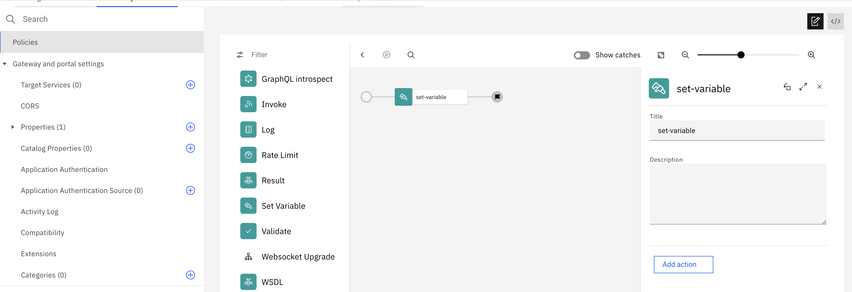This screenshot has width=852, height=292.
Task: Select the Log policy icon
Action: pos(248,129)
